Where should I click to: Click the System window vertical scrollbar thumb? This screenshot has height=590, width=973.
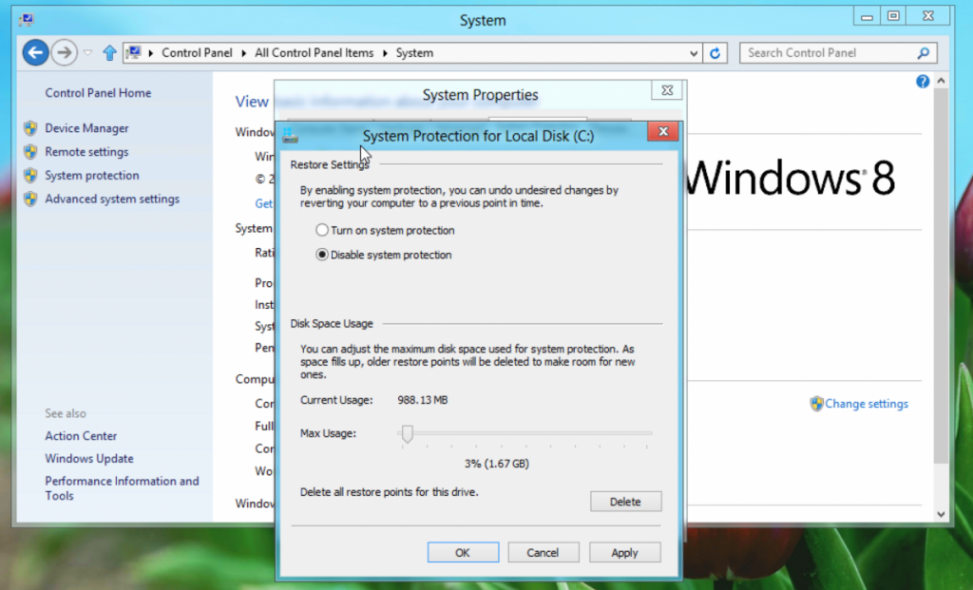(x=941, y=276)
